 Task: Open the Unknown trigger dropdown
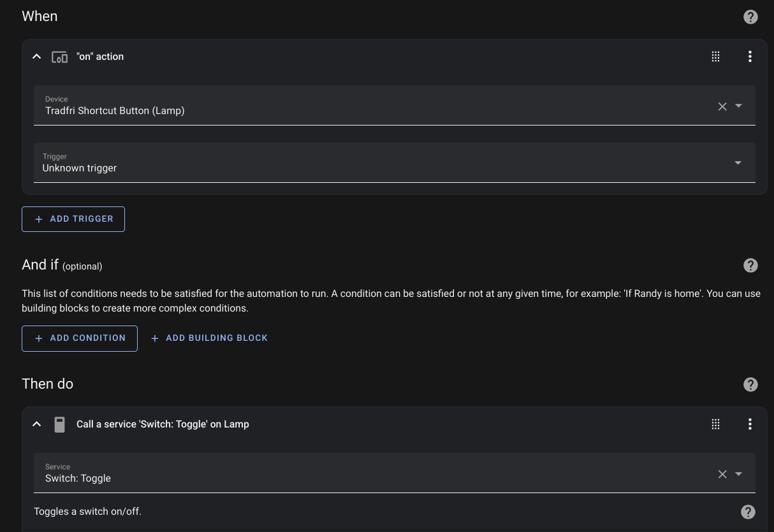738,163
